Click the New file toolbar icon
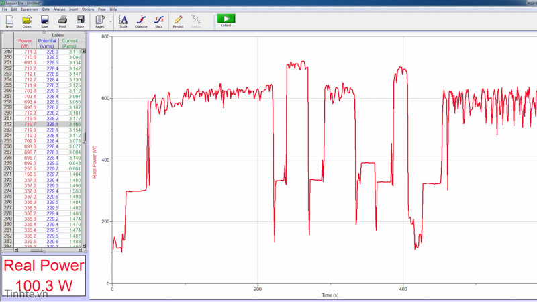 point(9,21)
